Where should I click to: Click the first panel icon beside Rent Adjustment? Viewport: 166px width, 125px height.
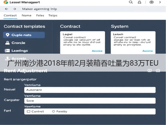point(149,71)
